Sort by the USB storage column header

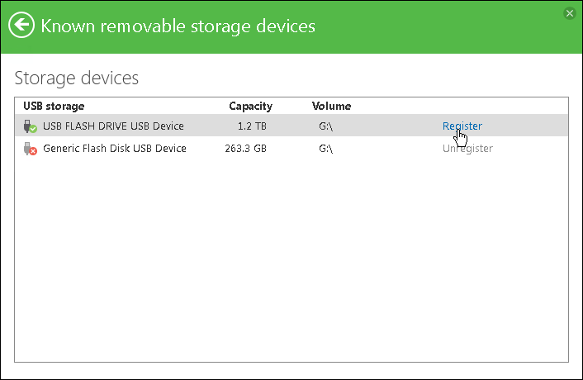tap(54, 106)
